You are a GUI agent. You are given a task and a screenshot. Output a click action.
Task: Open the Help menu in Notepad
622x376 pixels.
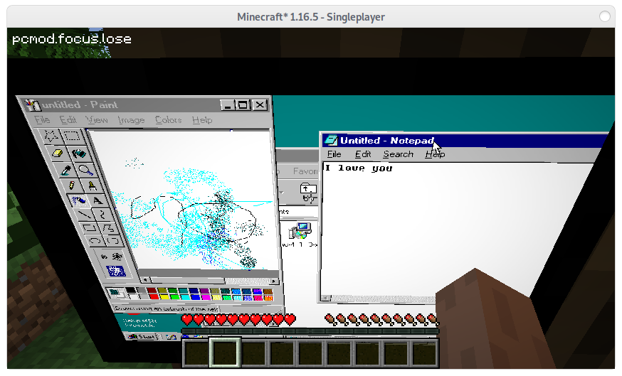pyautogui.click(x=435, y=154)
